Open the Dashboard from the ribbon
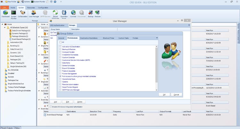This screenshot has height=129, width=240. [5, 14]
